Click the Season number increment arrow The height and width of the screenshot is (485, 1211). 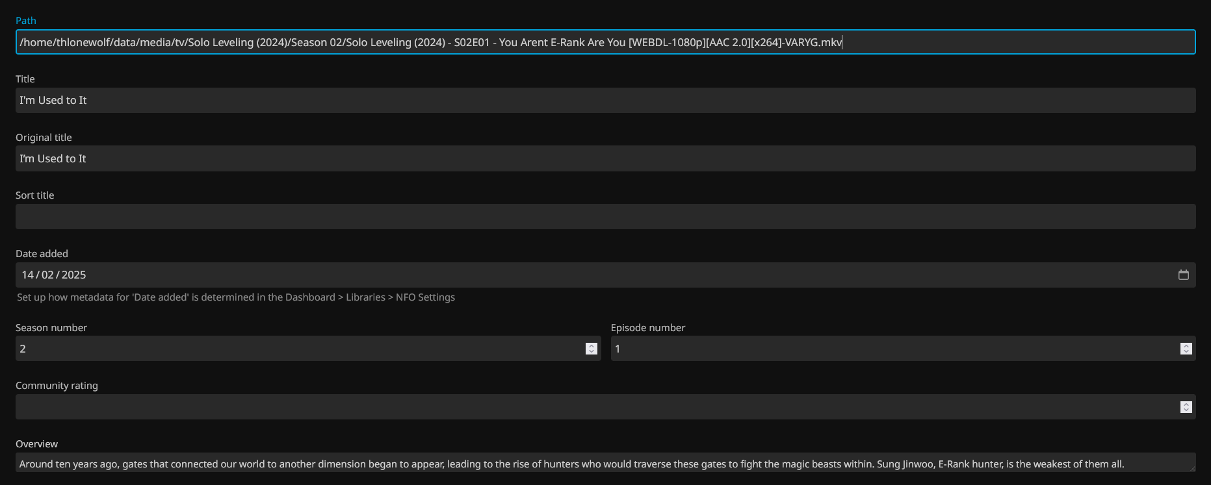click(591, 345)
